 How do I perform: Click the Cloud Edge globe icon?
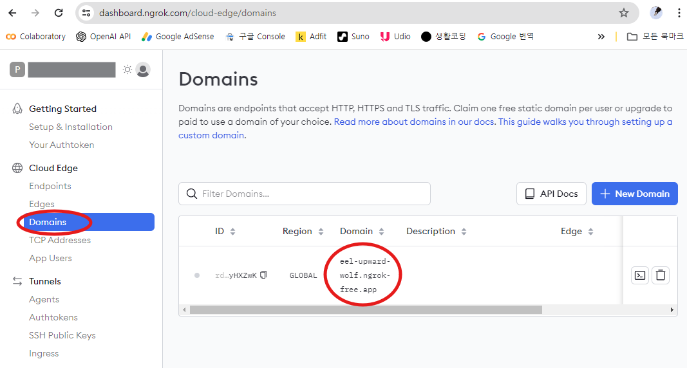[17, 168]
